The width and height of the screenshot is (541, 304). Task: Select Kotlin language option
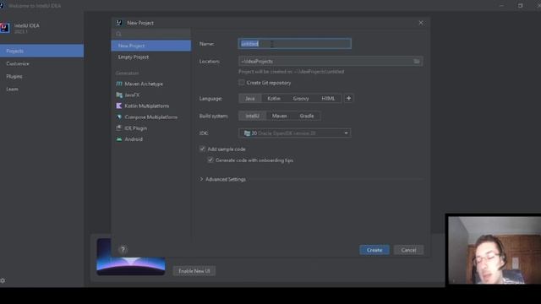pos(274,98)
